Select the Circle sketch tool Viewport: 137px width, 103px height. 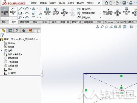27,9
